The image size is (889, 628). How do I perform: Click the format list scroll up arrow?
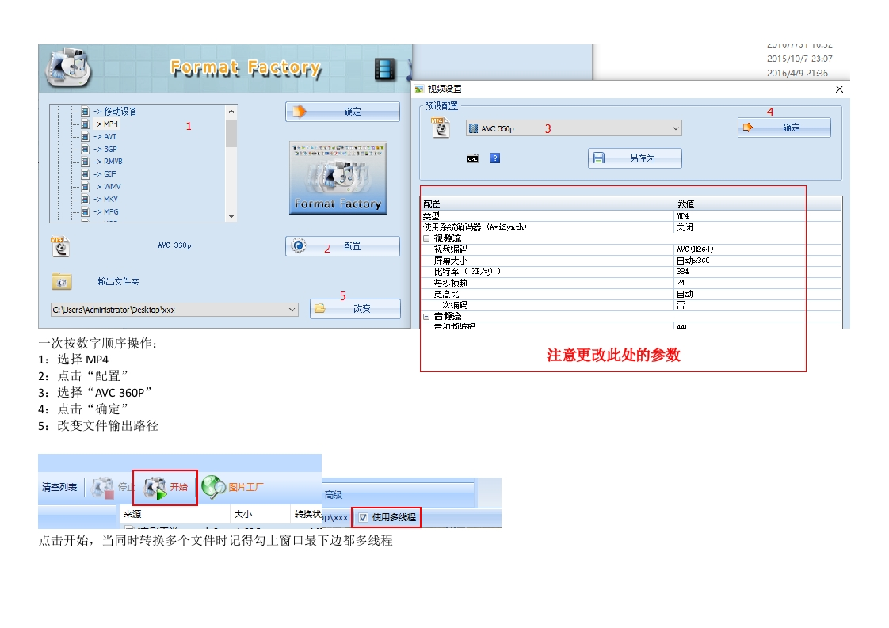point(231,112)
